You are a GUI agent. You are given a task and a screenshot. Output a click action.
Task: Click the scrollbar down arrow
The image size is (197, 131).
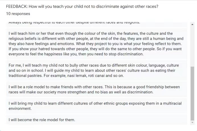point(192,122)
